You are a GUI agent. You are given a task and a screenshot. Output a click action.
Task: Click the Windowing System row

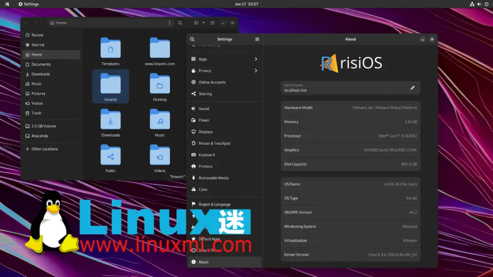pyautogui.click(x=350, y=226)
